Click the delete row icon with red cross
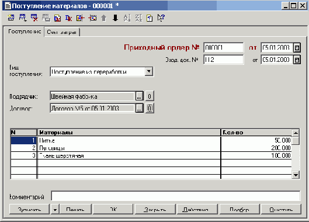Image resolution: width=309 pixels, height=222 pixels. tap(34, 18)
